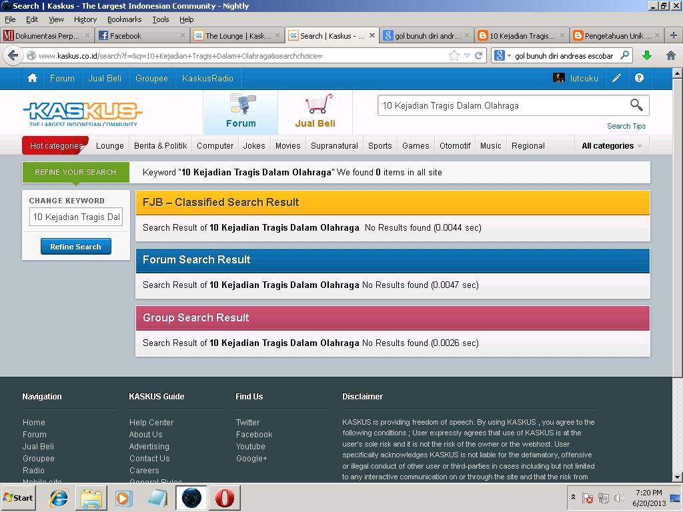Image resolution: width=683 pixels, height=512 pixels.
Task: Open the Regional category
Action: click(x=528, y=146)
